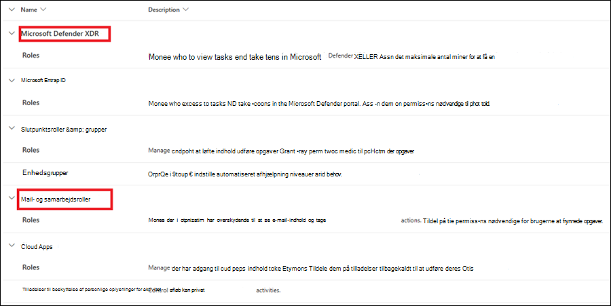
Task: Open Roles under Mail- og samarbejdsroller
Action: click(x=31, y=220)
